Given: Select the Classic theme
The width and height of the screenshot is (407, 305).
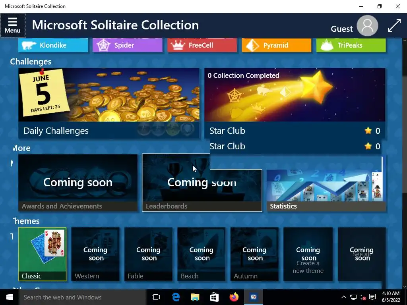Looking at the screenshot, I should coord(42,254).
